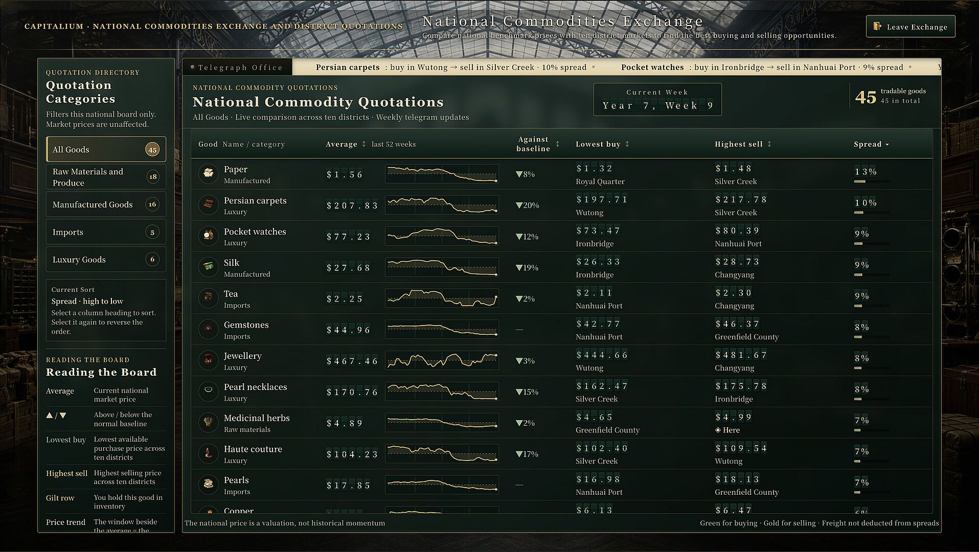Click the Current Week Year 7, Week 9 display
The image size is (979, 552).
[657, 100]
